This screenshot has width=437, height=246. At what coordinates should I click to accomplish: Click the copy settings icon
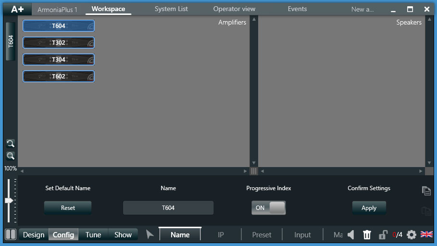426,191
